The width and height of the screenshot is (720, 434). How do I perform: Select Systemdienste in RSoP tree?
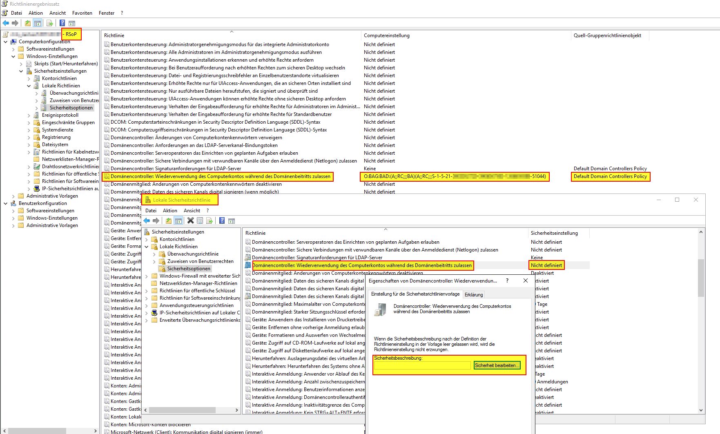[58, 130]
